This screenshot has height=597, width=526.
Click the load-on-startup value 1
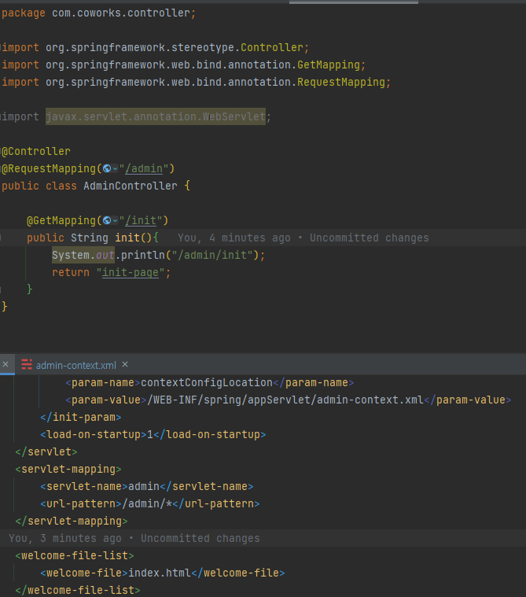click(x=150, y=434)
